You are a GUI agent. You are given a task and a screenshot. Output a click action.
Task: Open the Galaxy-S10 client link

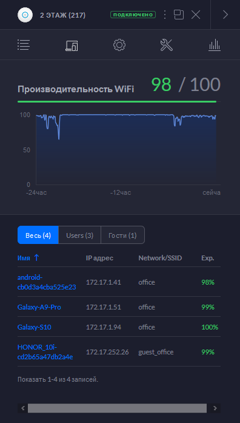tap(34, 327)
